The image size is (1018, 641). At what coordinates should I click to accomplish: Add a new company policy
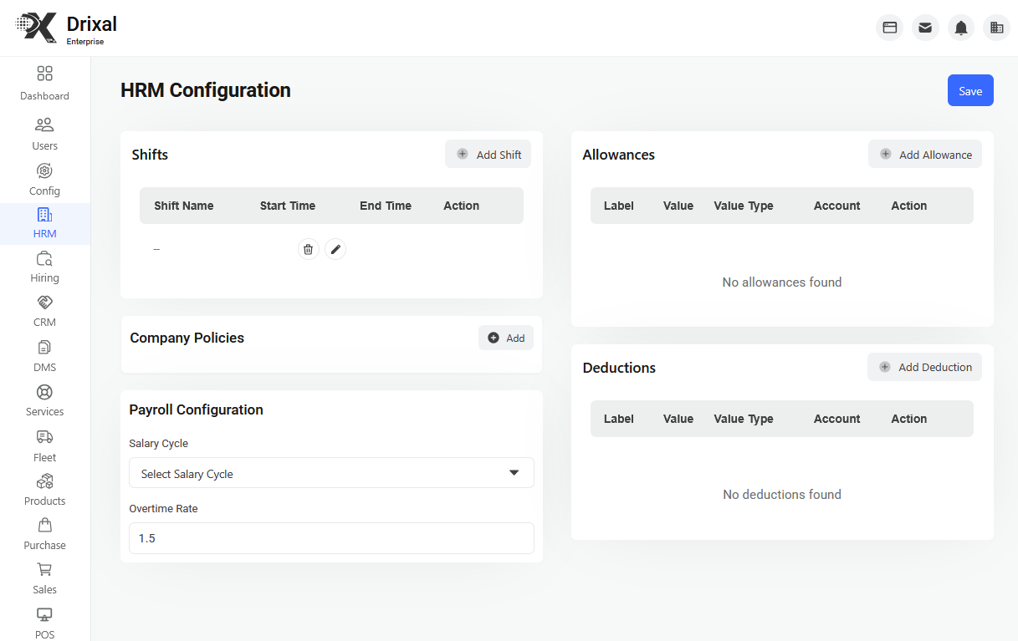click(506, 338)
